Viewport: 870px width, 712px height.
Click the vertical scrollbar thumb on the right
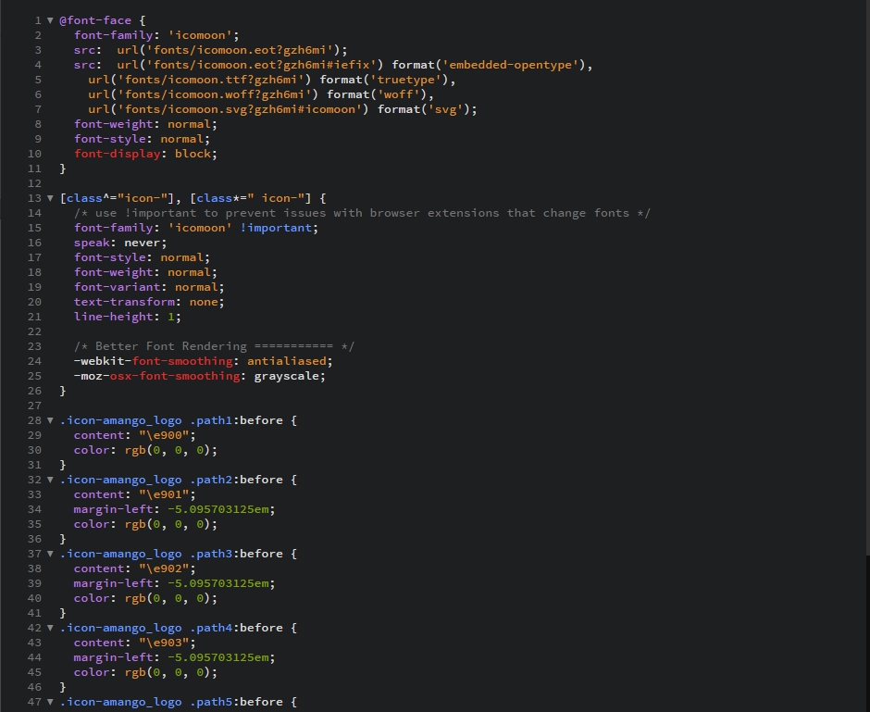[867, 278]
